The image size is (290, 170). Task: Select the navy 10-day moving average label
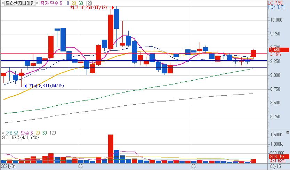click(67, 3)
